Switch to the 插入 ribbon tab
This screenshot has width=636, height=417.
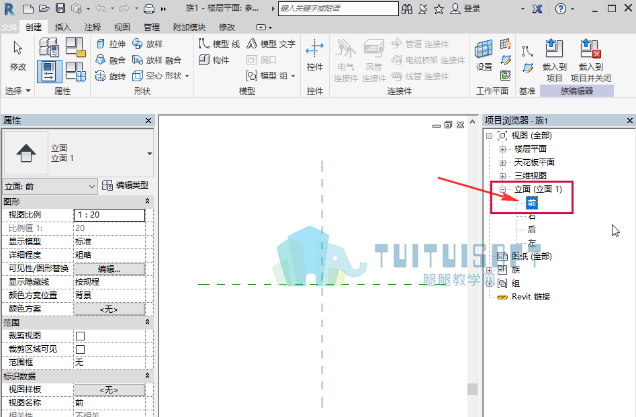tap(63, 27)
